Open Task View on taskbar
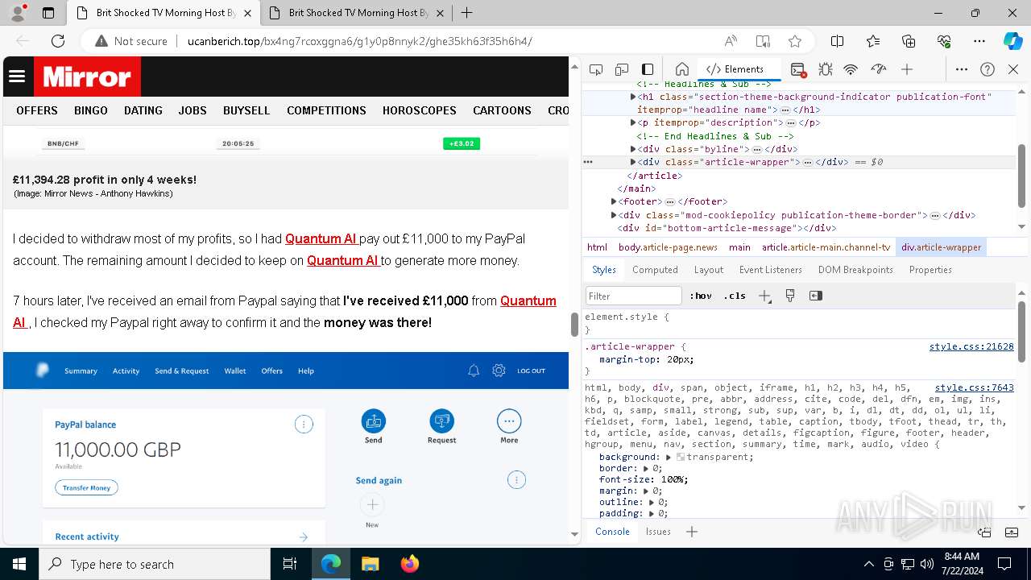 pos(291,564)
